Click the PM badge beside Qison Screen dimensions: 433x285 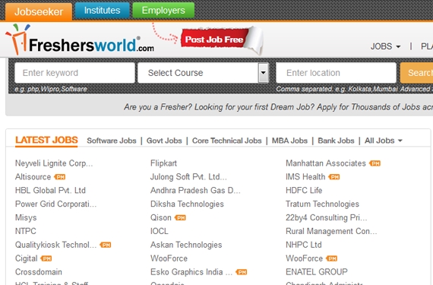coord(180,218)
